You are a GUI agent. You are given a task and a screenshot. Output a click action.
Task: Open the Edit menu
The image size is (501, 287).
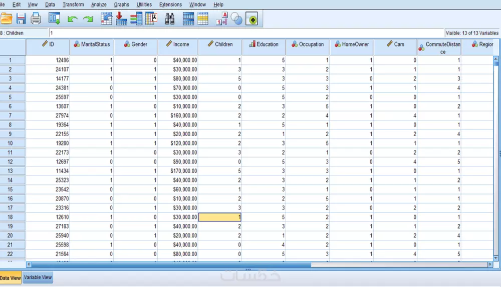tap(17, 4)
